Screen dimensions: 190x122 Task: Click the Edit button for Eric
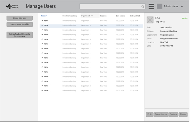(149, 114)
